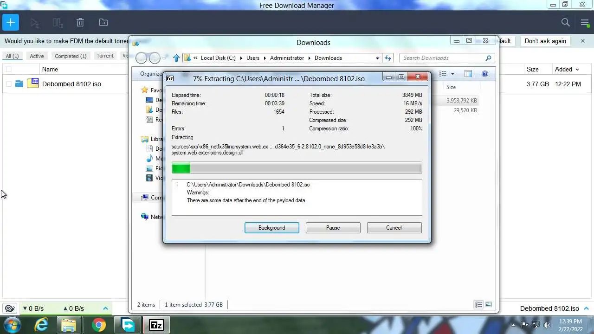Click Administrator in the address path
This screenshot has height=334, width=594.
pyautogui.click(x=287, y=58)
